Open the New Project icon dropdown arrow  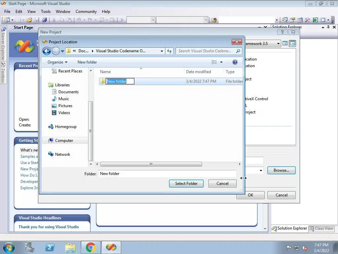point(12,20)
